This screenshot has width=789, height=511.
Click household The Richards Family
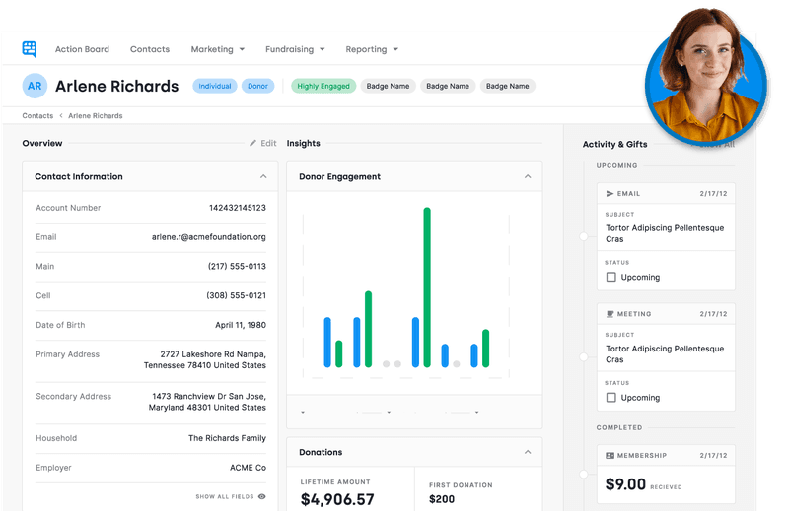227,438
